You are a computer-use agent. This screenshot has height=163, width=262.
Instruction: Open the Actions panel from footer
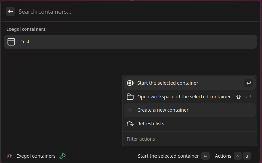[223, 156]
